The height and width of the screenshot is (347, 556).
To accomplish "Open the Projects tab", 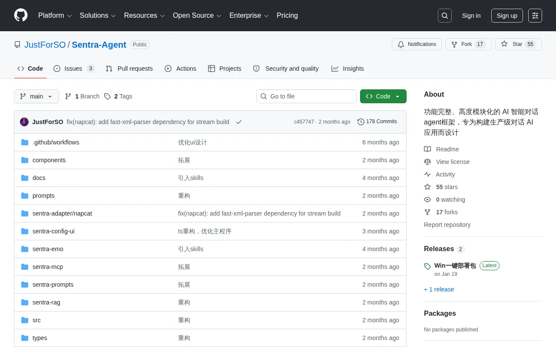I will point(225,69).
